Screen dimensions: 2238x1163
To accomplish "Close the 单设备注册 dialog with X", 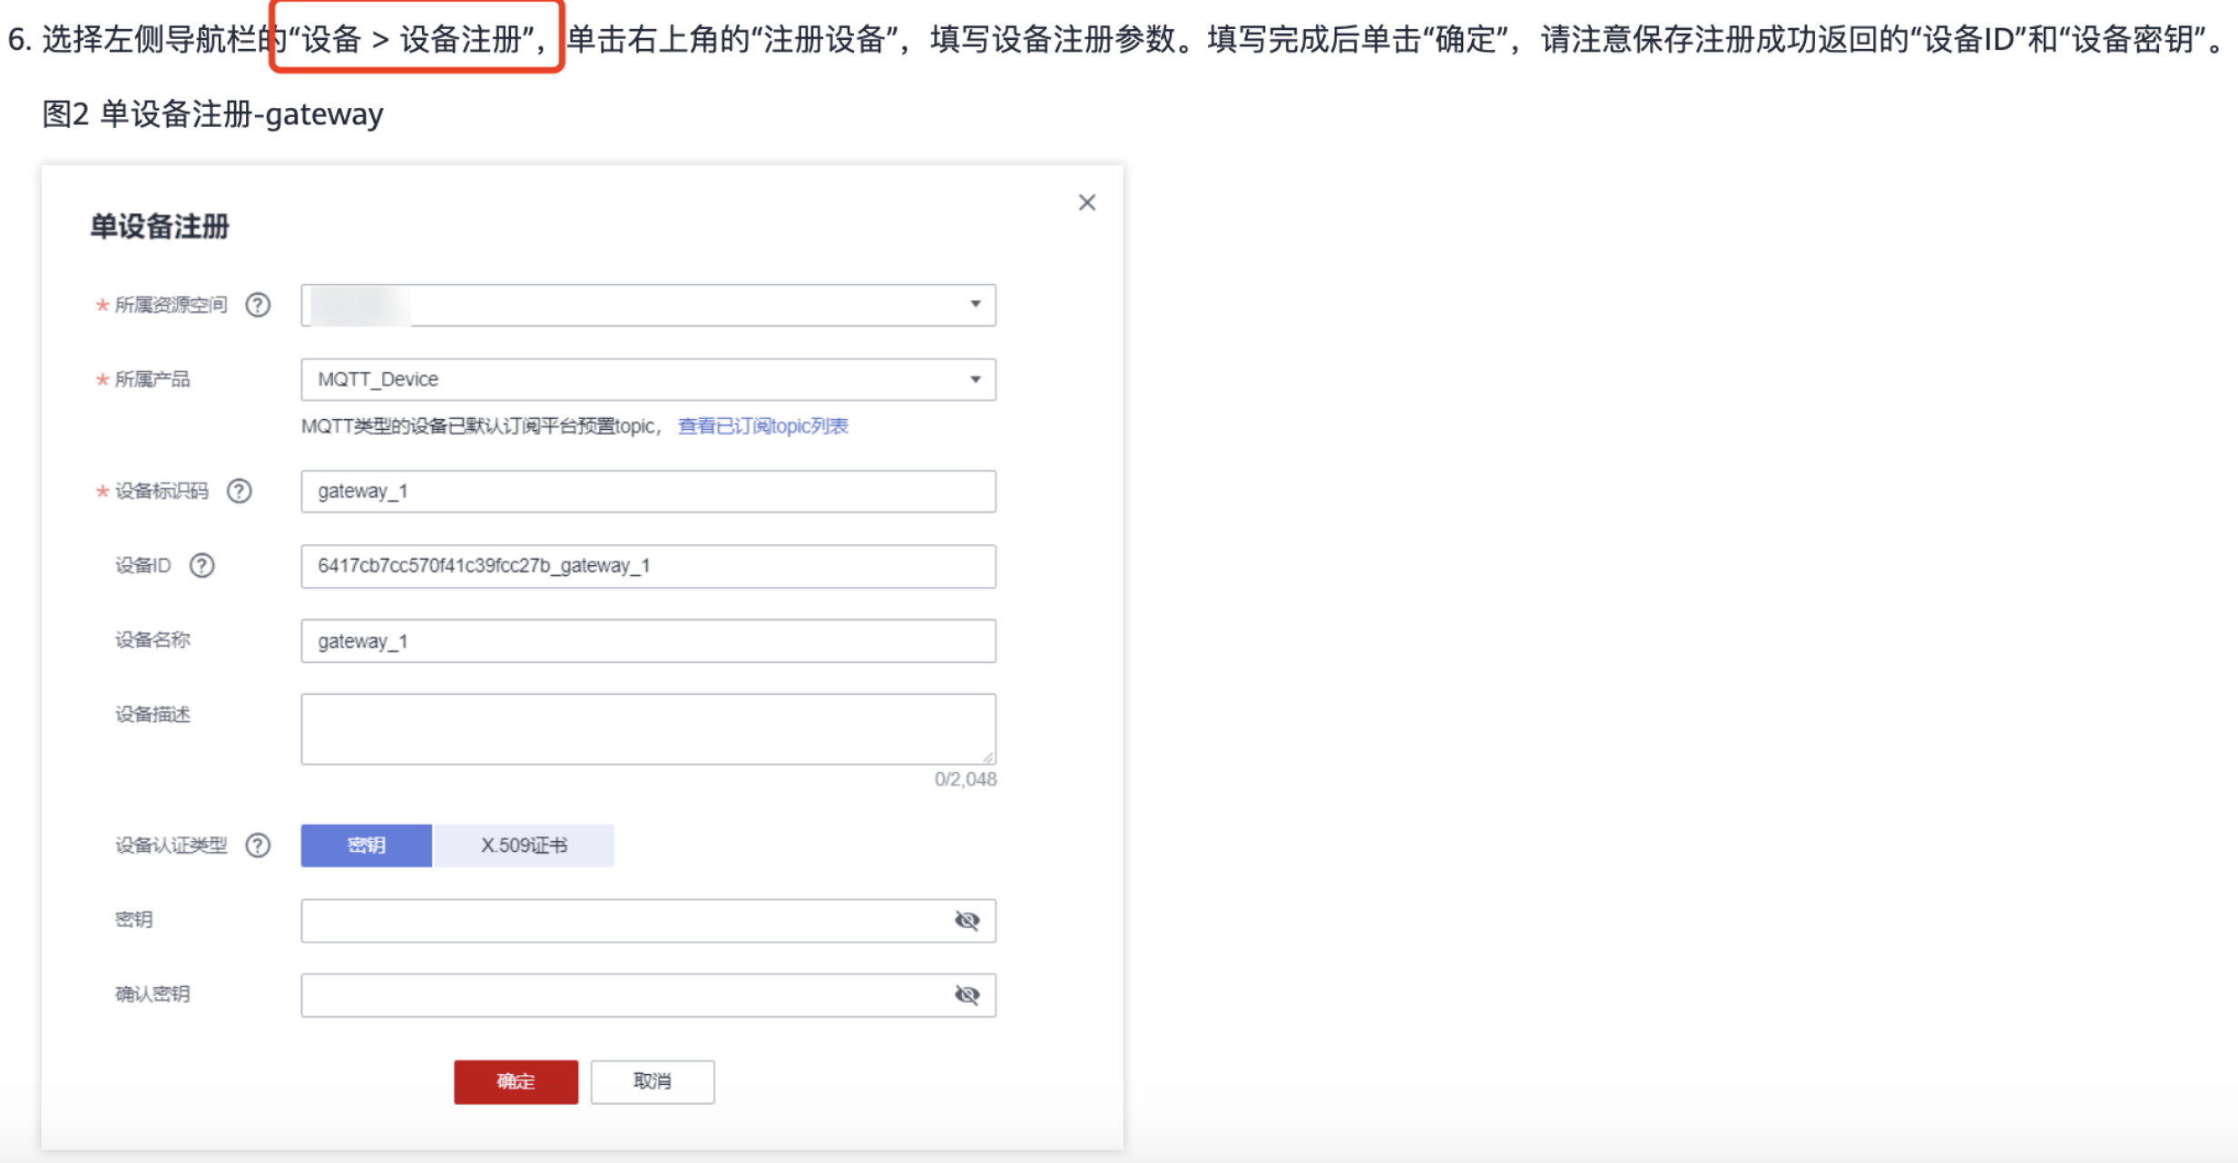I will click(x=1086, y=202).
